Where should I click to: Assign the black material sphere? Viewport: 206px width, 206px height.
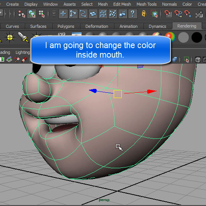point(197,37)
